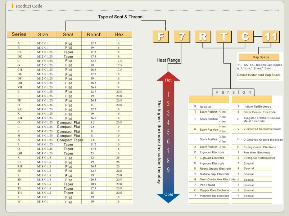Click the 'Copper Core Electrode' entry
Image resolution: width=289 pixels, height=216 pixels.
point(214,190)
